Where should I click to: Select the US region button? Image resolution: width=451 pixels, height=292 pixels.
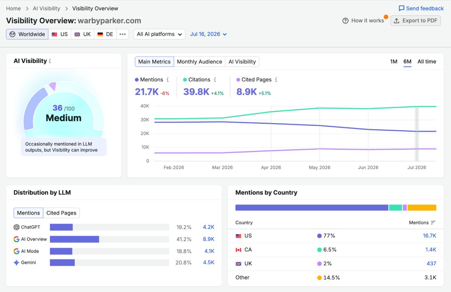pos(60,34)
